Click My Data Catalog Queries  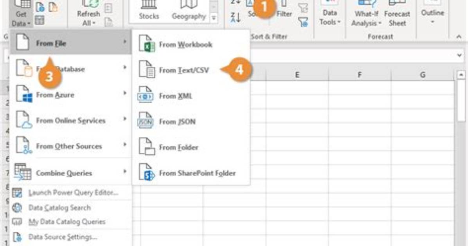point(71,221)
